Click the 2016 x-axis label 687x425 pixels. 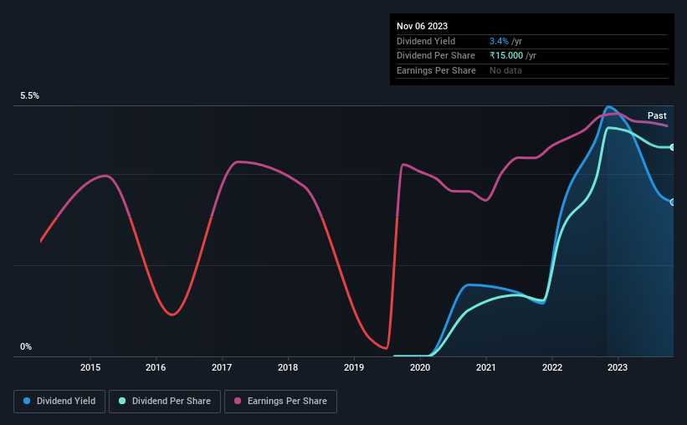click(x=156, y=367)
